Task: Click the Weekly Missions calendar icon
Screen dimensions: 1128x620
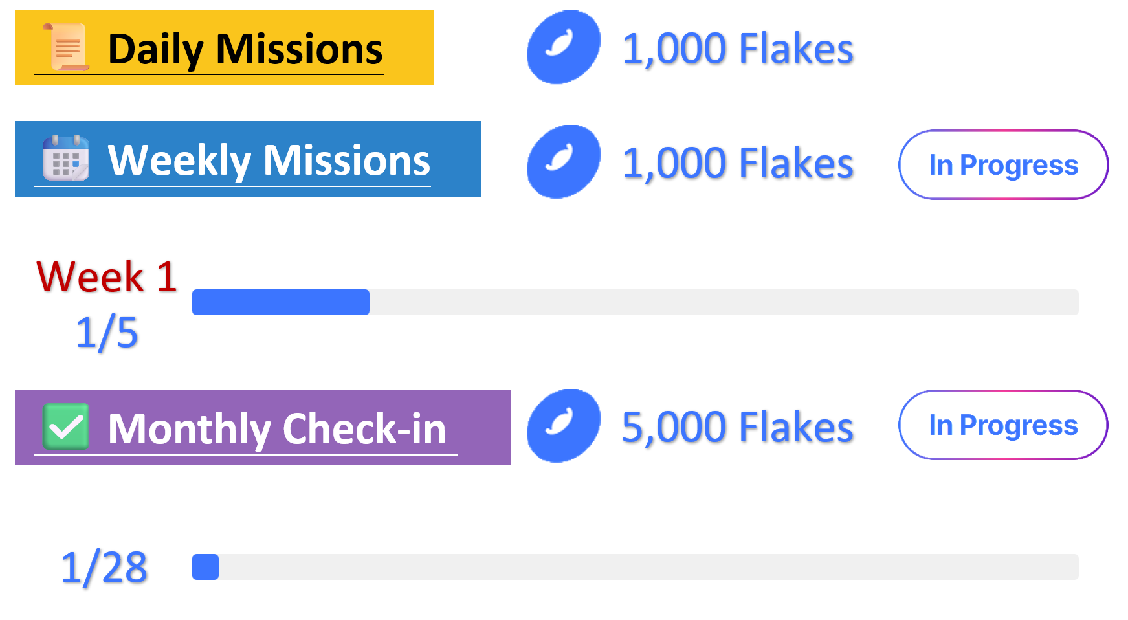Action: (65, 157)
